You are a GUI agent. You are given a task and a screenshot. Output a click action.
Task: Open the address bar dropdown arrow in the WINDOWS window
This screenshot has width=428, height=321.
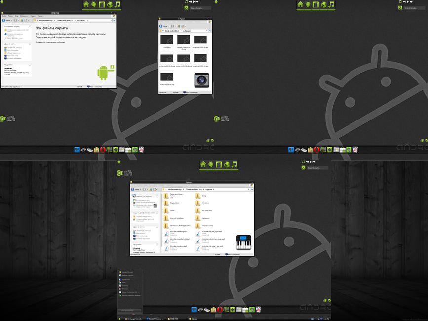[111, 20]
